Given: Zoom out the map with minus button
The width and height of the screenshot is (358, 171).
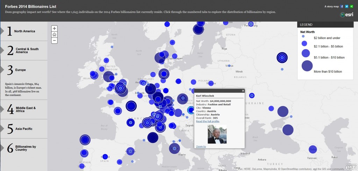Looking at the screenshot, I should point(54,40).
